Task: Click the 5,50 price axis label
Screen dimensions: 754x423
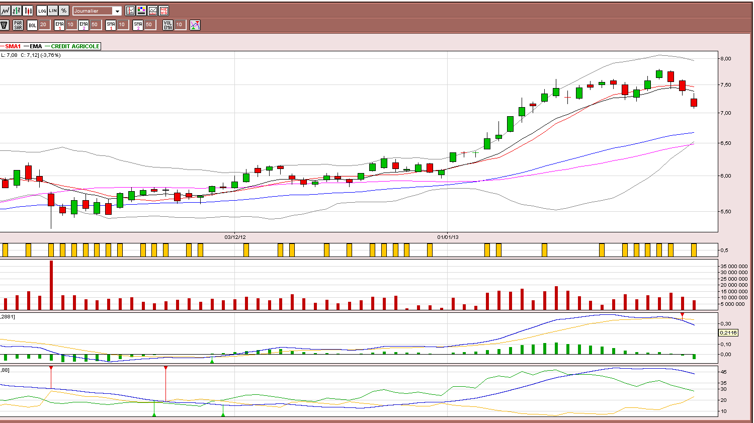Action: click(725, 212)
